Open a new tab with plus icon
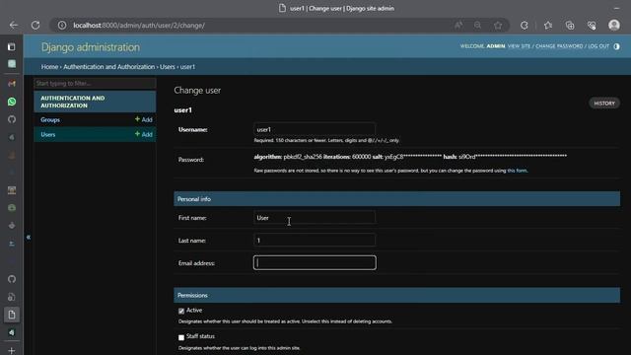Screen dimensions: 631x355 point(12,351)
